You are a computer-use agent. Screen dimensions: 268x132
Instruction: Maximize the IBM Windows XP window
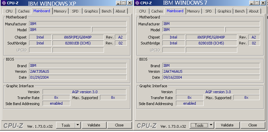124,3
